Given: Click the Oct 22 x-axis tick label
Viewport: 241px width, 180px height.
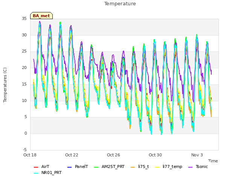Looking at the screenshot, I should pos(72,155).
